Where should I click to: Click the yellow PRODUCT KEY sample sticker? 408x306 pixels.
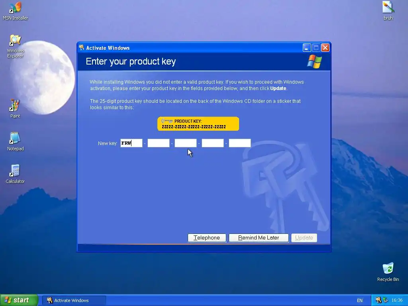pos(198,124)
